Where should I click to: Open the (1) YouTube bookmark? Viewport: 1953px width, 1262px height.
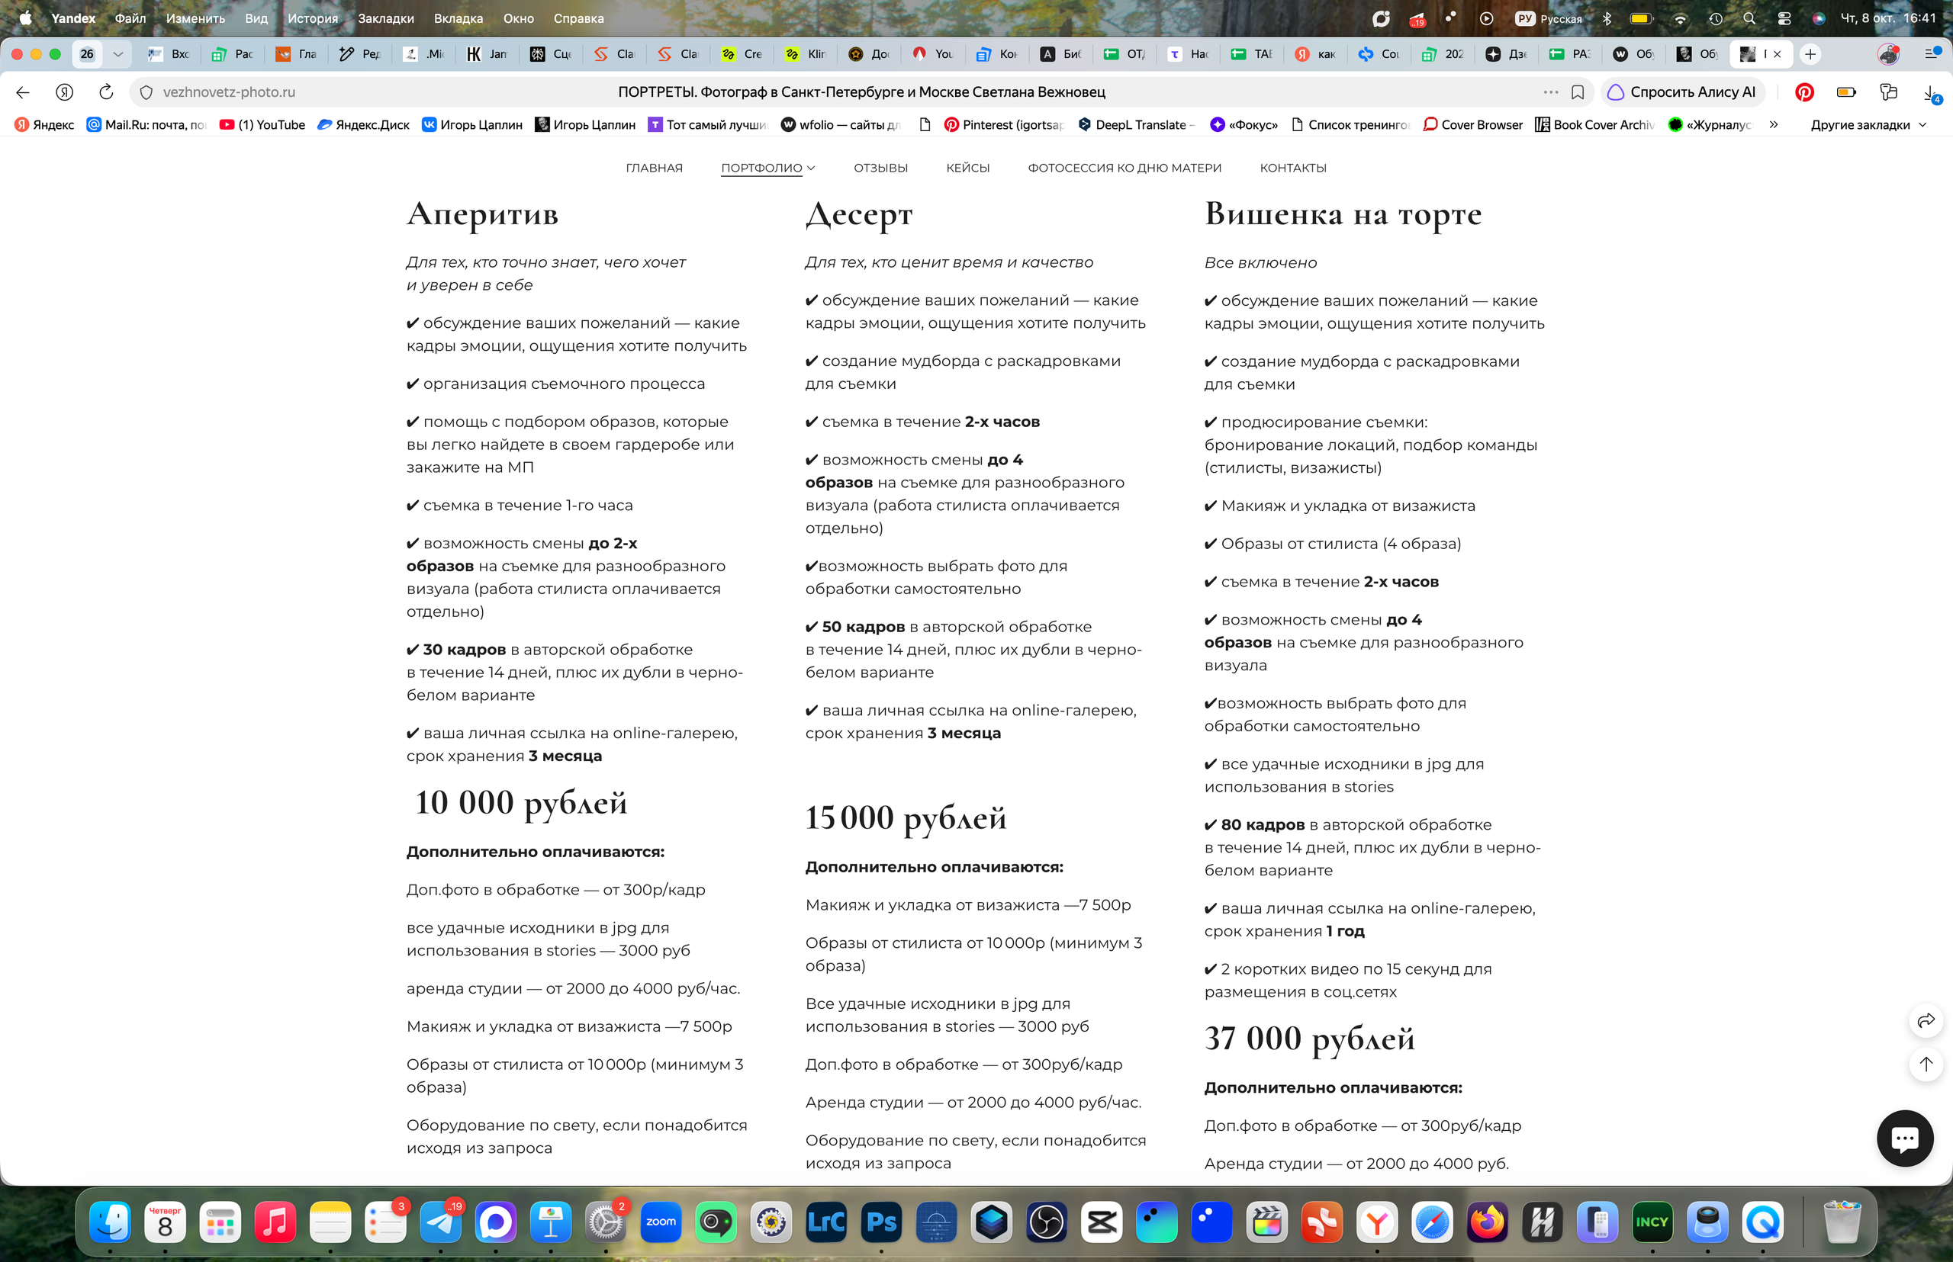(x=262, y=124)
